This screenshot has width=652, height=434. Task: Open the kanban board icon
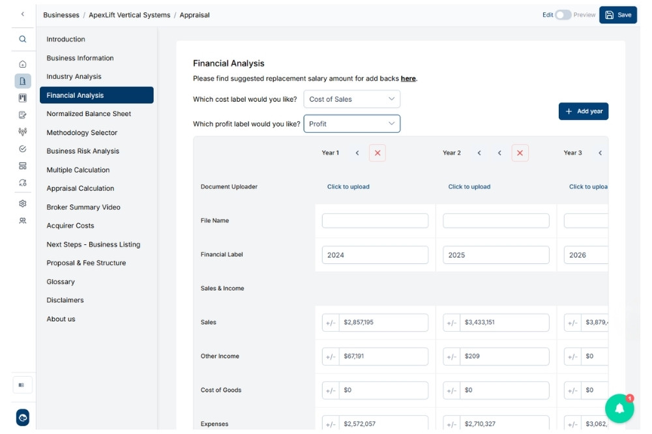click(22, 98)
